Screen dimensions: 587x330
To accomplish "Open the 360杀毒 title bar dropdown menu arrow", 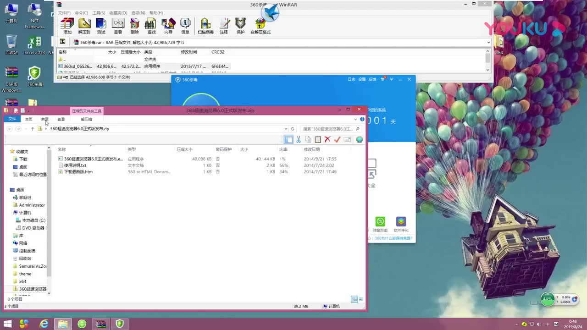I will (x=391, y=79).
